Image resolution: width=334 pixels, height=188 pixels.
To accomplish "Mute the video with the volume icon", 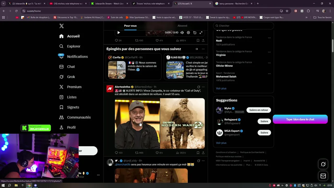I will coord(182,33).
